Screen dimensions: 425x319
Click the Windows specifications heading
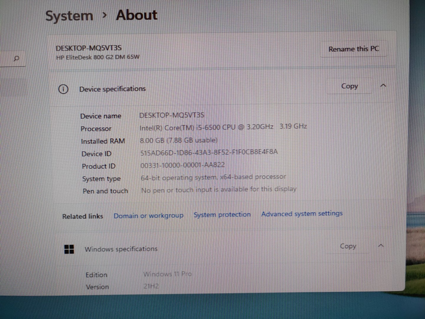(x=121, y=249)
